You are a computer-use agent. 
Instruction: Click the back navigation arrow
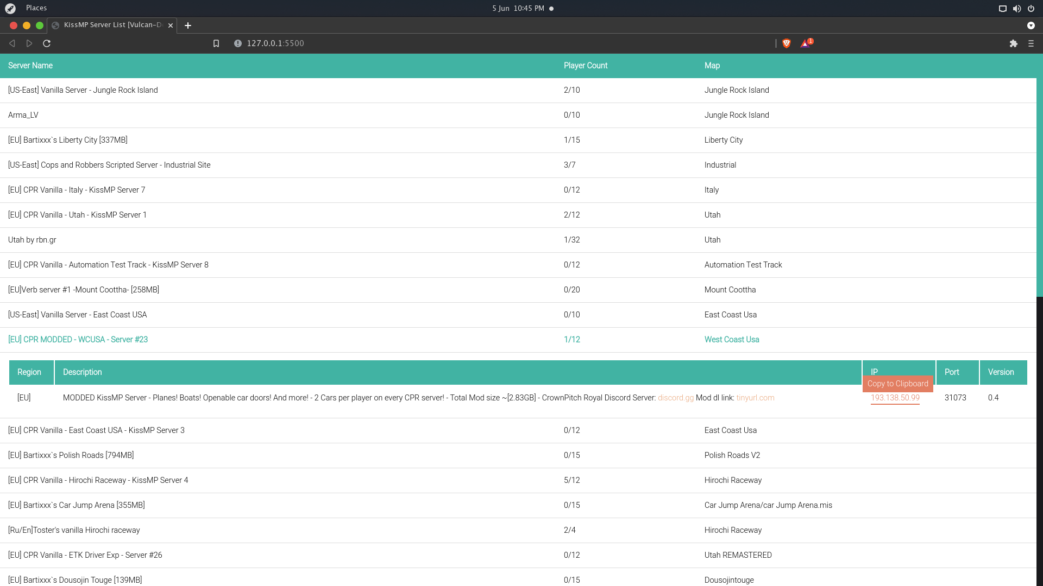pyautogui.click(x=12, y=43)
